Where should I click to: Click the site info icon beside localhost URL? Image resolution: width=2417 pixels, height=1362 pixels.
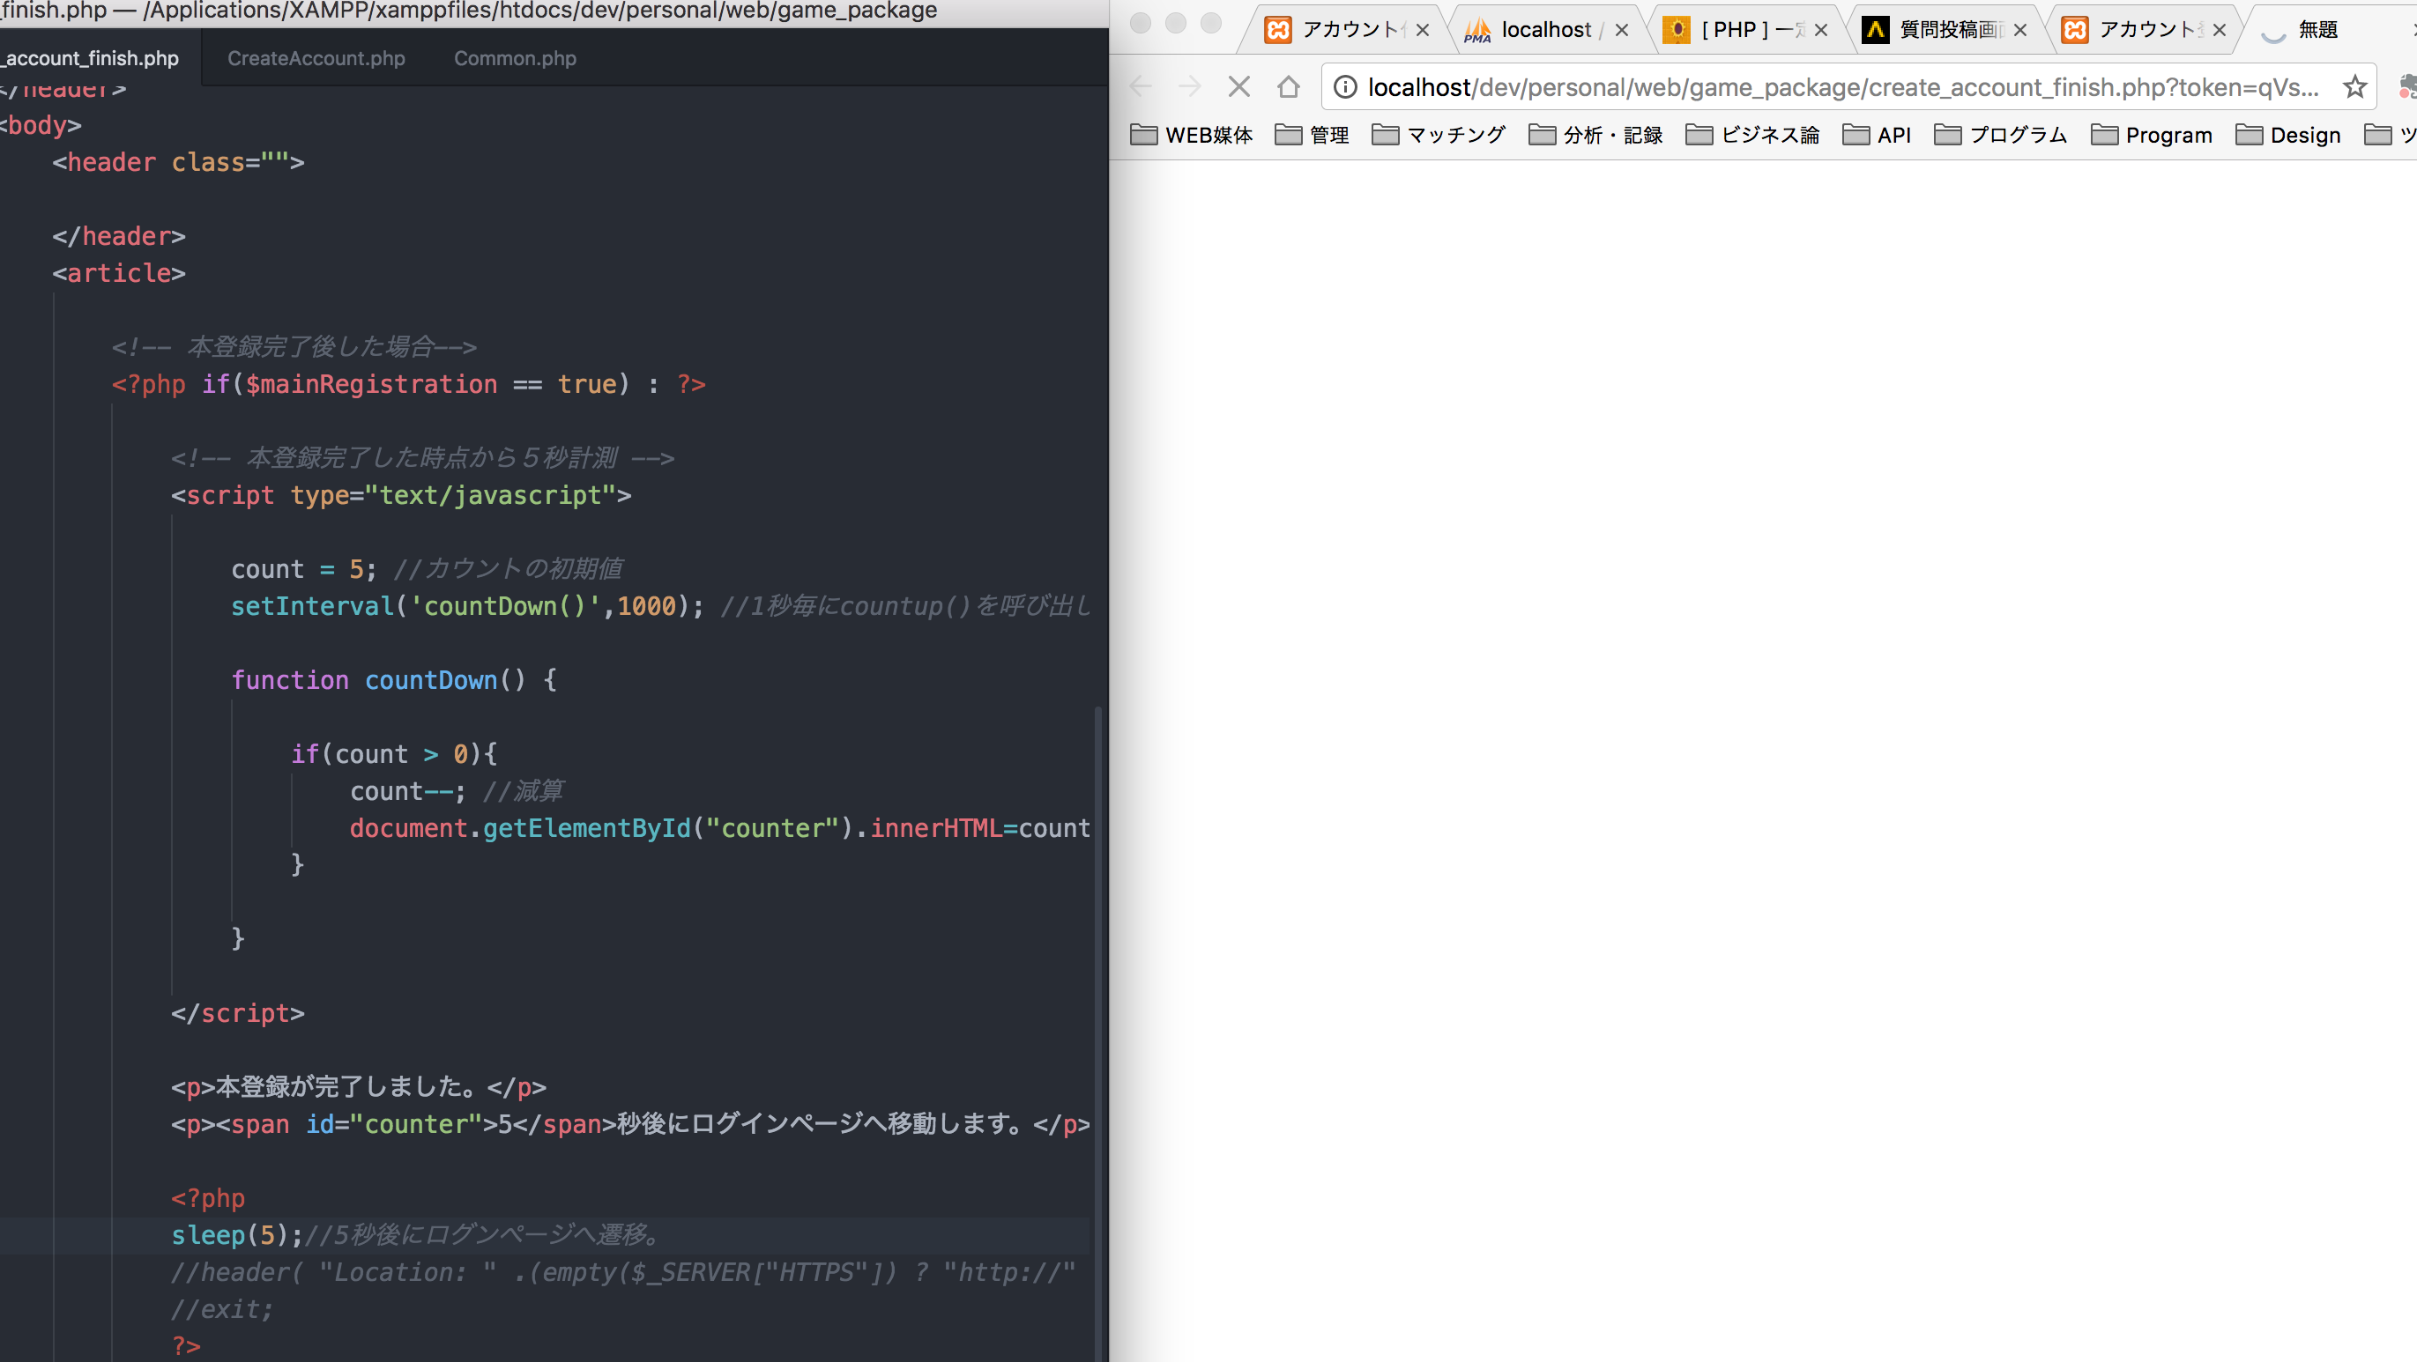(x=1344, y=87)
